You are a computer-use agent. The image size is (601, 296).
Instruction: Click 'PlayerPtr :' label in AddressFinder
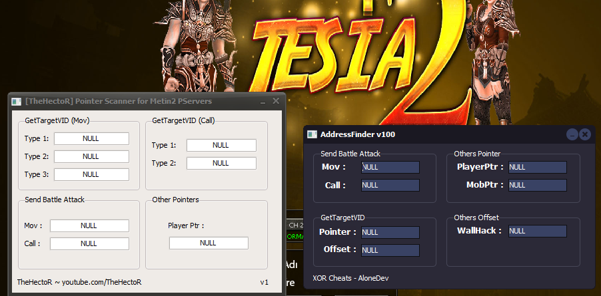tap(480, 167)
